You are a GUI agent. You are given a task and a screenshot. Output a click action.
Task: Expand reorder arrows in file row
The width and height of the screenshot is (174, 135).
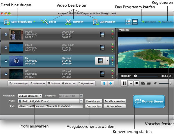click(113, 63)
